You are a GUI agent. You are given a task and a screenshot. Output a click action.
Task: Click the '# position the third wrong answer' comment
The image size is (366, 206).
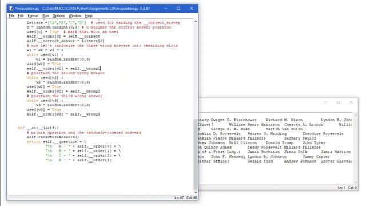(x=65, y=96)
